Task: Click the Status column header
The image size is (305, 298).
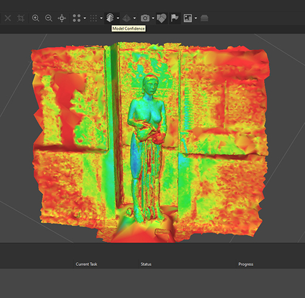Action: click(x=146, y=264)
